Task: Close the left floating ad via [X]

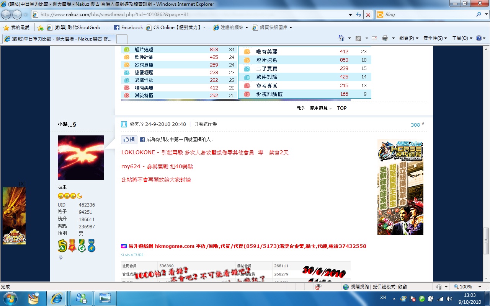Action: [x=22, y=184]
